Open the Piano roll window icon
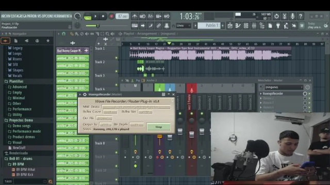The width and height of the screenshot is (330, 185). pyautogui.click(x=238, y=25)
